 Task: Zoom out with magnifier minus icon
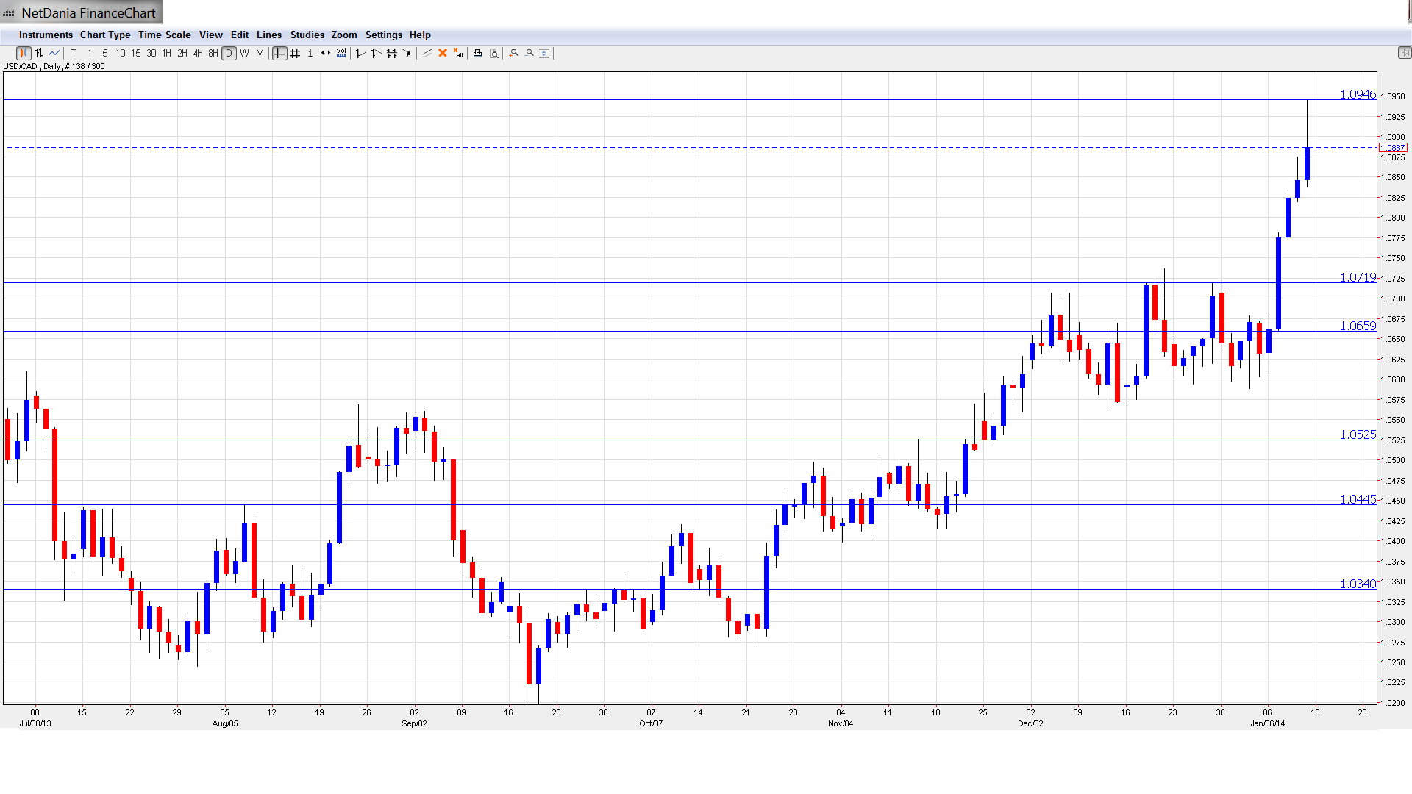(x=529, y=53)
